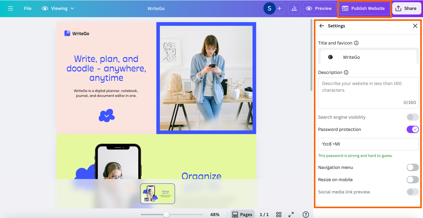The image size is (423, 218).
Task: Turn on Resize on mobile
Action: [x=413, y=180]
